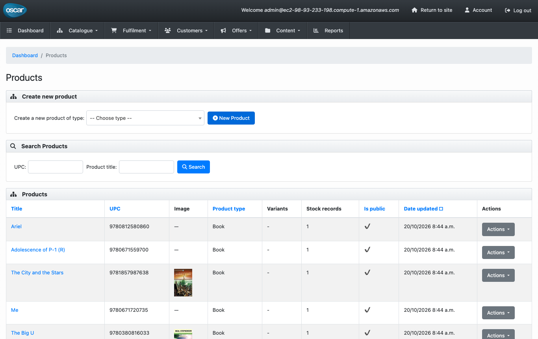Image resolution: width=538 pixels, height=339 pixels.
Task: Click the Catalogue sitemap icon
Action: pos(60,30)
